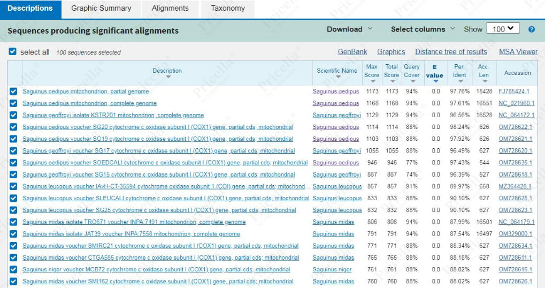Uncheck the NC_064179.1 row checkbox
545x288 pixels.
tap(13, 222)
